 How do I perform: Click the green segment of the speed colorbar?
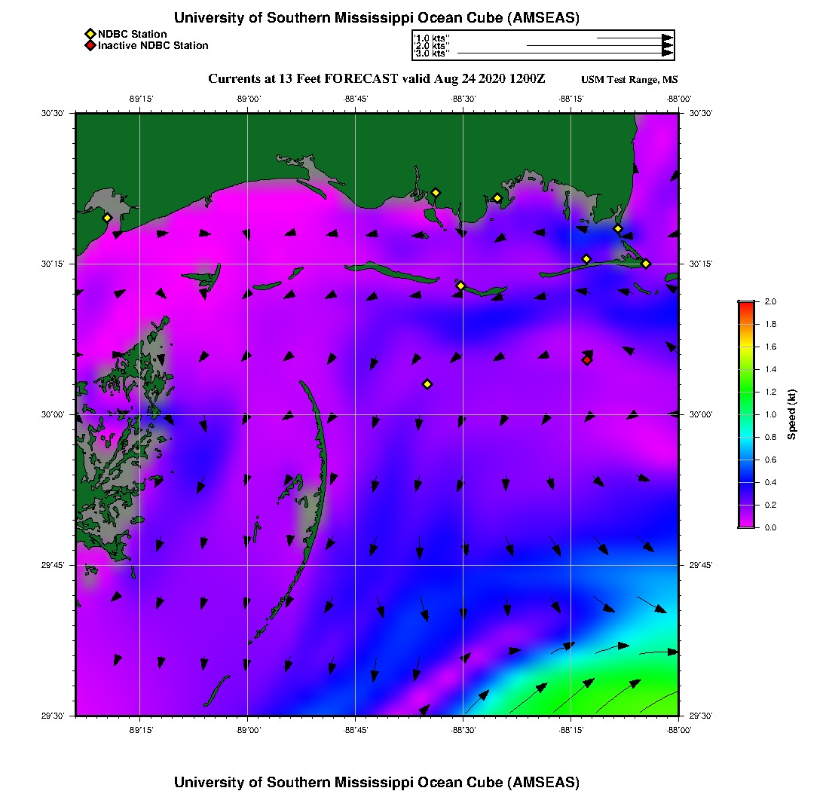coord(747,391)
